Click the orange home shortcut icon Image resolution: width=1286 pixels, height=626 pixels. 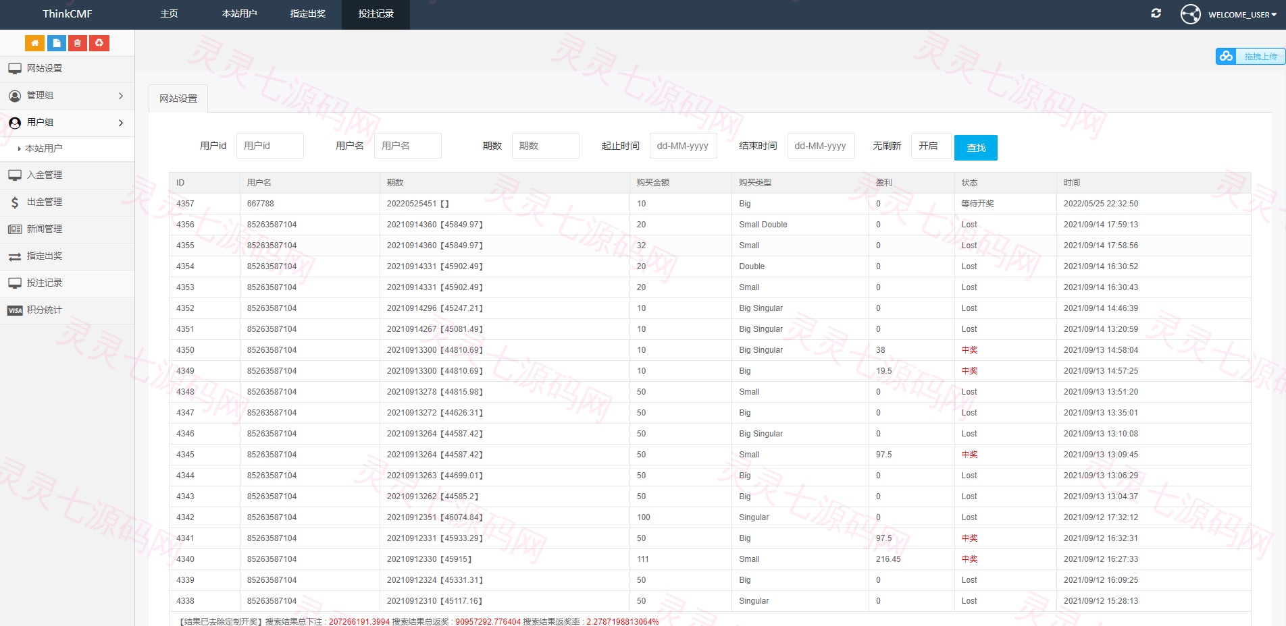(34, 43)
